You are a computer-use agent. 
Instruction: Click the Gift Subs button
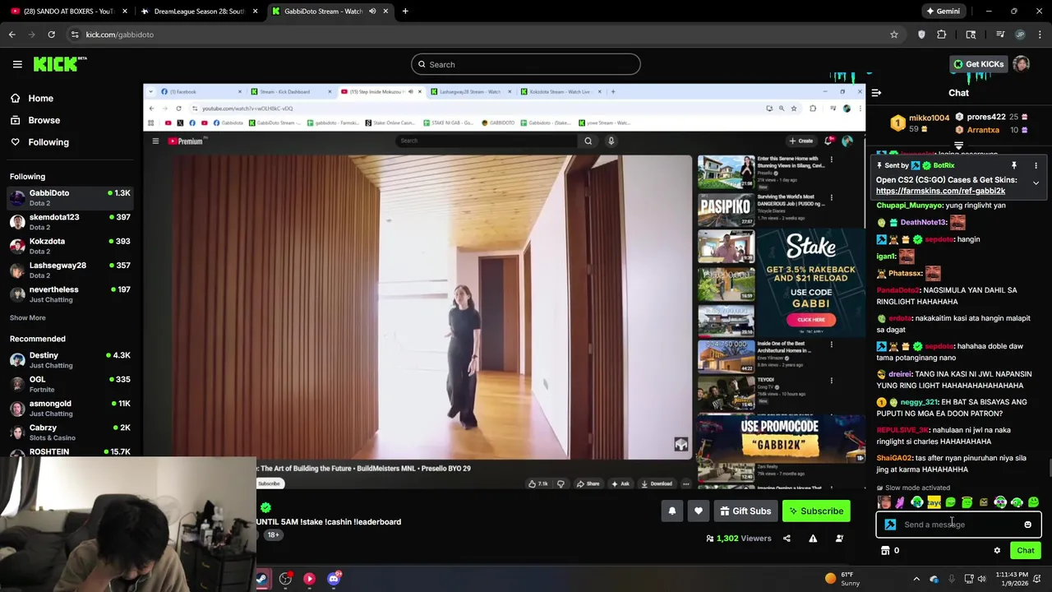click(x=745, y=511)
